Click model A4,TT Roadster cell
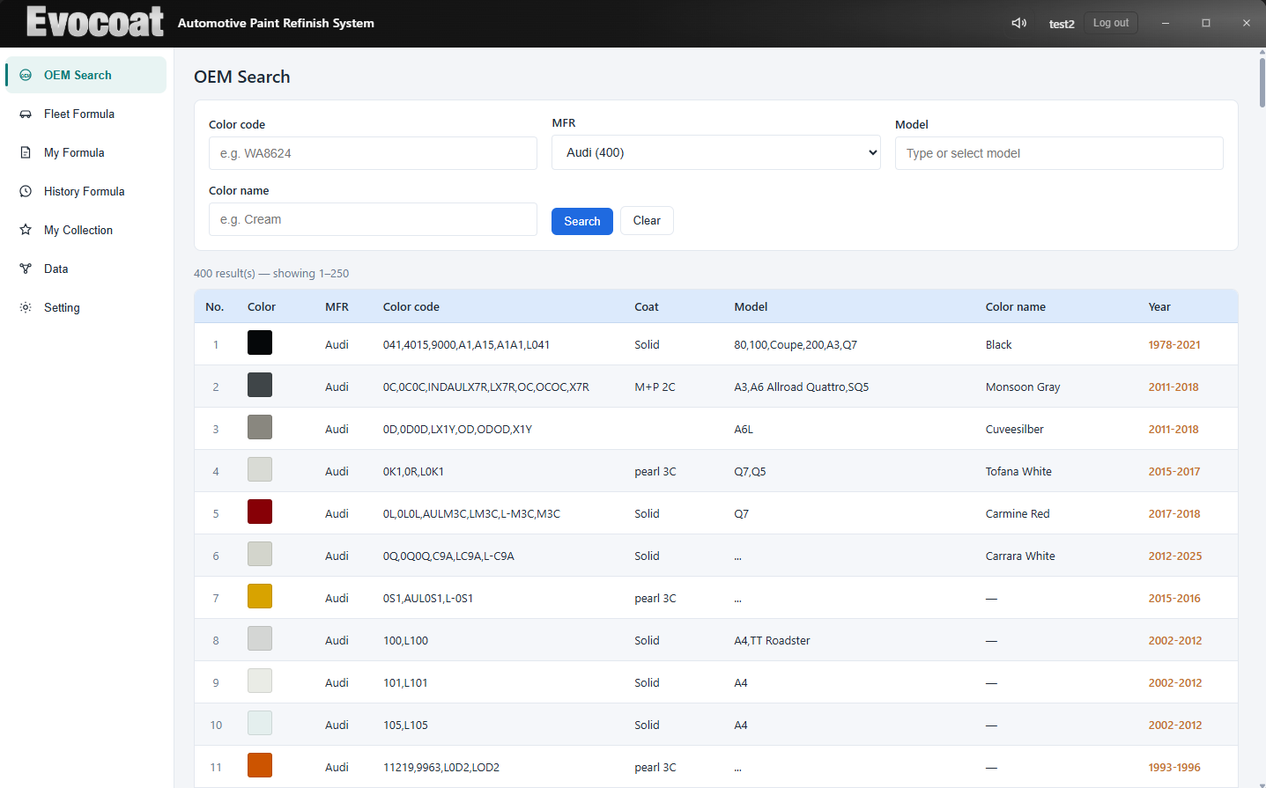Image resolution: width=1266 pixels, height=788 pixels. pyautogui.click(x=772, y=641)
